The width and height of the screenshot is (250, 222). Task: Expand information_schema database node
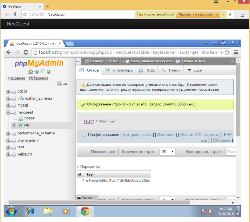click(8, 99)
